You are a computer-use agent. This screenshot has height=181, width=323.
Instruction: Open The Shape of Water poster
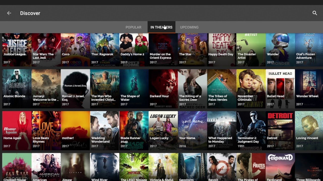(134, 89)
